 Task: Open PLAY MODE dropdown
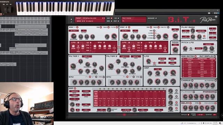(x=186, y=31)
